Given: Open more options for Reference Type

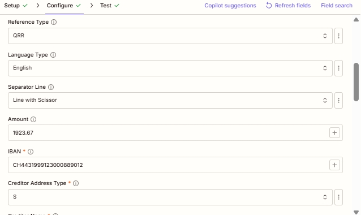Looking at the screenshot, I should [x=338, y=36].
